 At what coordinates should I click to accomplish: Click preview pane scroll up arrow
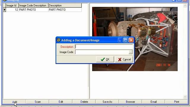pos(185,6)
